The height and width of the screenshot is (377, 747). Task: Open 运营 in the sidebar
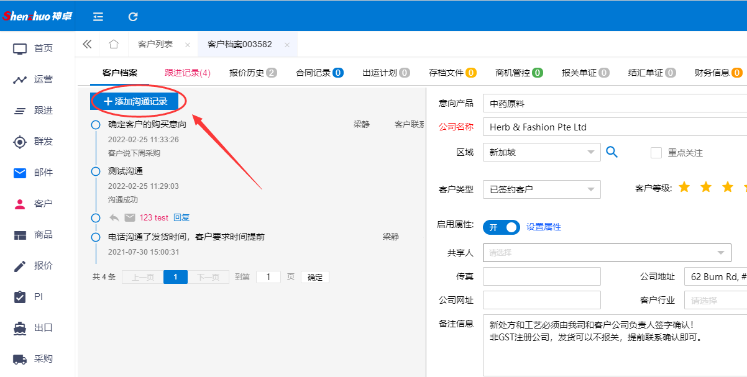(x=37, y=79)
